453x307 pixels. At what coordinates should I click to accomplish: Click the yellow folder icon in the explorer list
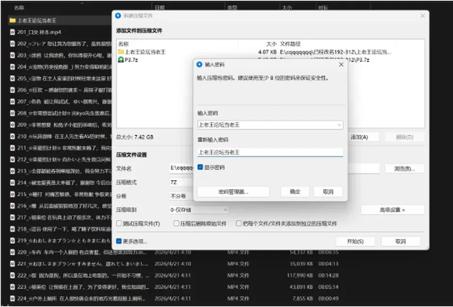(x=12, y=20)
